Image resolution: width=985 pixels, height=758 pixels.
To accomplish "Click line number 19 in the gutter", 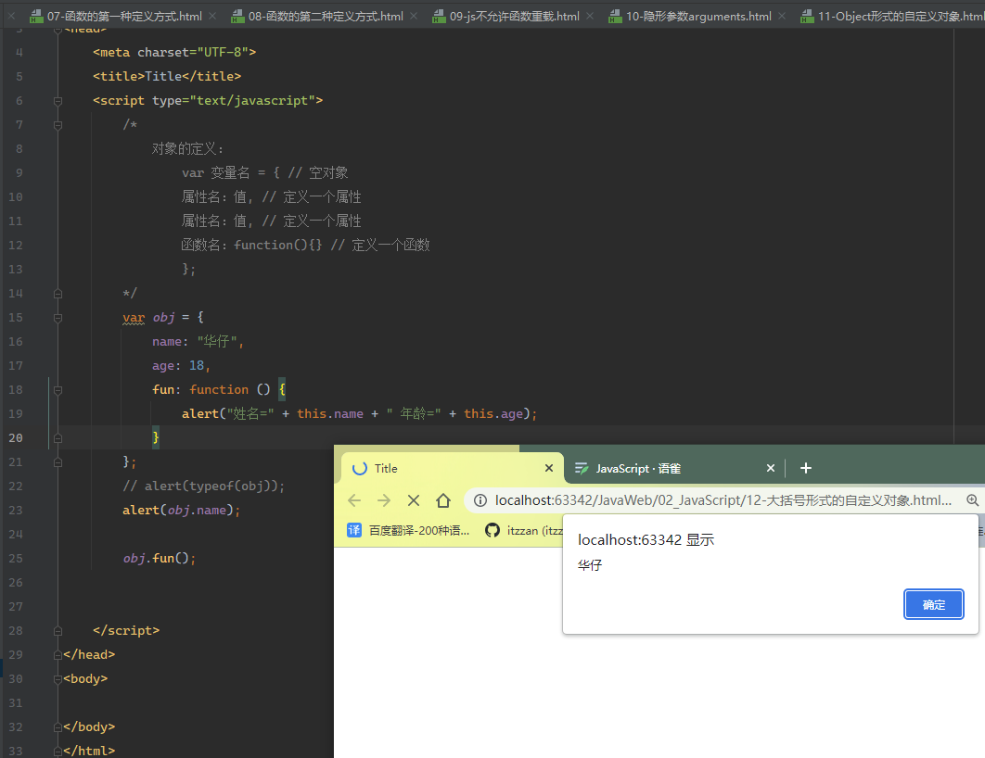I will 16,414.
